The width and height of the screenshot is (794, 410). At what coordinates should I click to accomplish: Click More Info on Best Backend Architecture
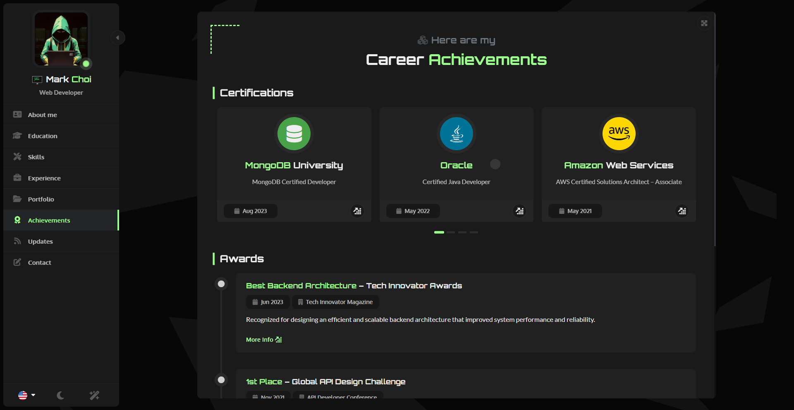click(x=264, y=340)
